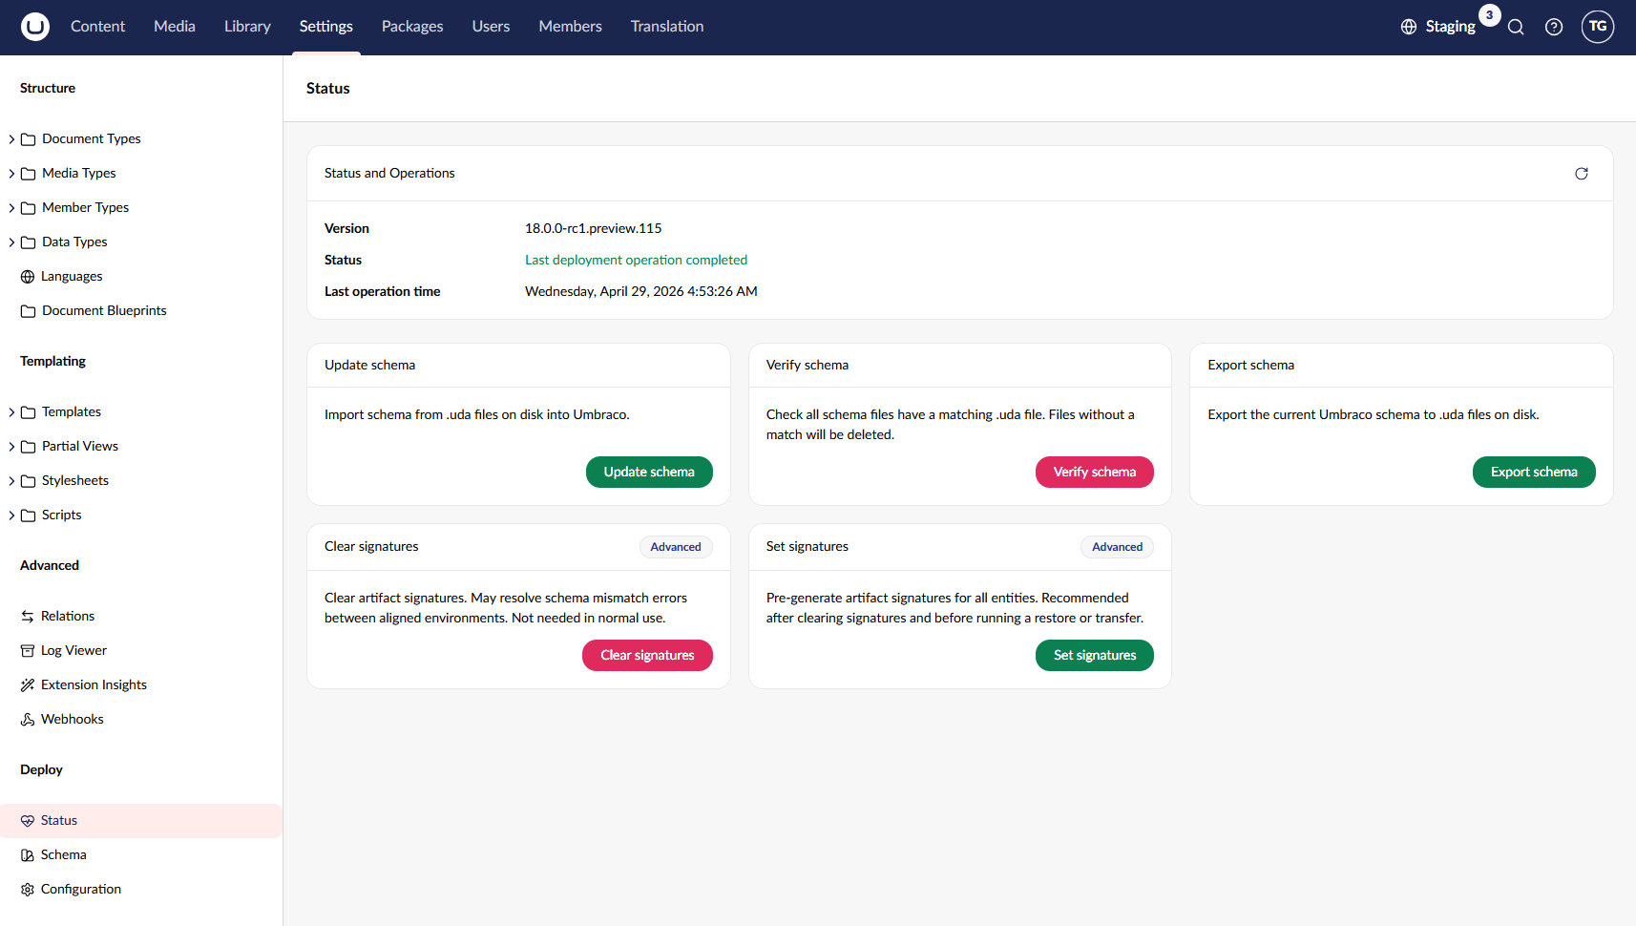1636x926 pixels.
Task: Open Document Blueprints tree item
Action: (x=141, y=311)
